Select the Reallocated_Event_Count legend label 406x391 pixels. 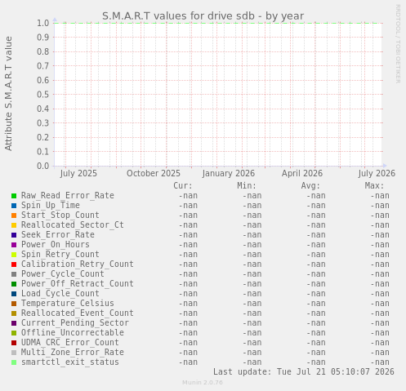coord(78,313)
